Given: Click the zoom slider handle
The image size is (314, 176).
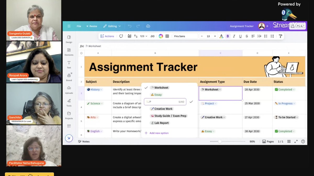Looking at the screenshot, I should (220, 141).
